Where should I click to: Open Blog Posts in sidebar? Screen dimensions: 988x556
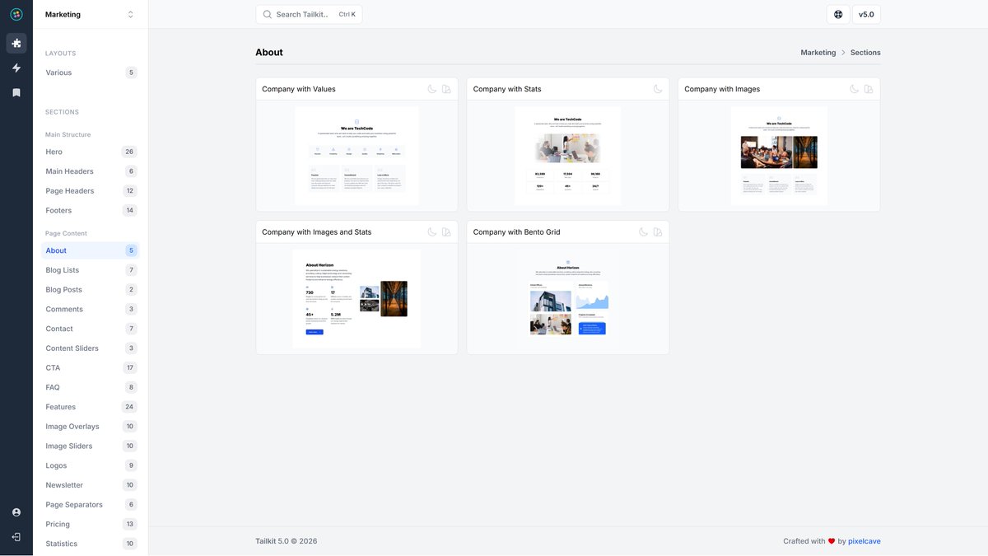click(x=91, y=290)
